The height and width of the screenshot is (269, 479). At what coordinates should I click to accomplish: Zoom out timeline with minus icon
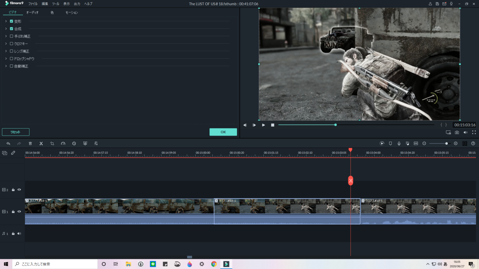[x=424, y=143]
